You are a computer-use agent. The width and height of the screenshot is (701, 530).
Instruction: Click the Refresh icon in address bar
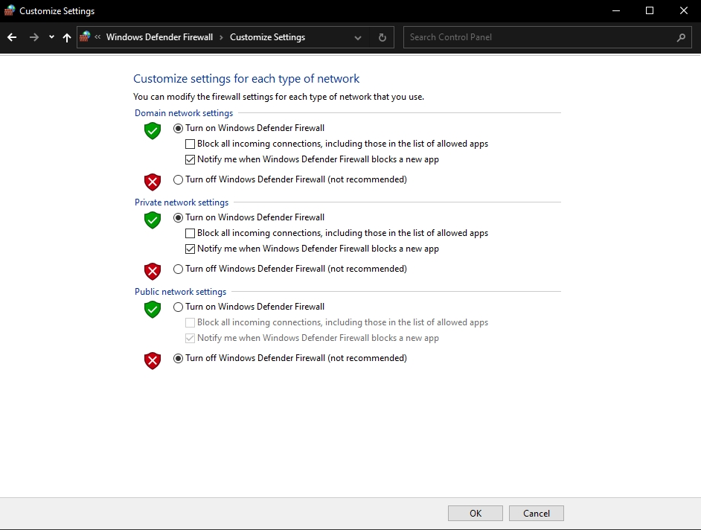[x=382, y=37]
